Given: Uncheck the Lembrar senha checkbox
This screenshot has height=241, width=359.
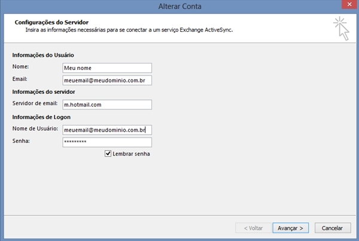Looking at the screenshot, I should click(108, 154).
